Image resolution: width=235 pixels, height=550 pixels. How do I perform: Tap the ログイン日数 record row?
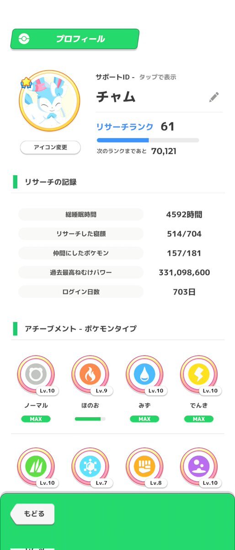[117, 291]
